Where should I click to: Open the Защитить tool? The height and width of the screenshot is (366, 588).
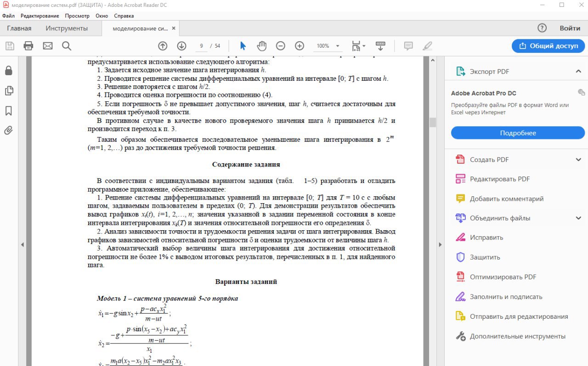pyautogui.click(x=485, y=257)
